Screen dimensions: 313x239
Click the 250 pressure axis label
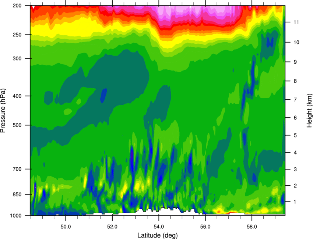tap(17, 35)
